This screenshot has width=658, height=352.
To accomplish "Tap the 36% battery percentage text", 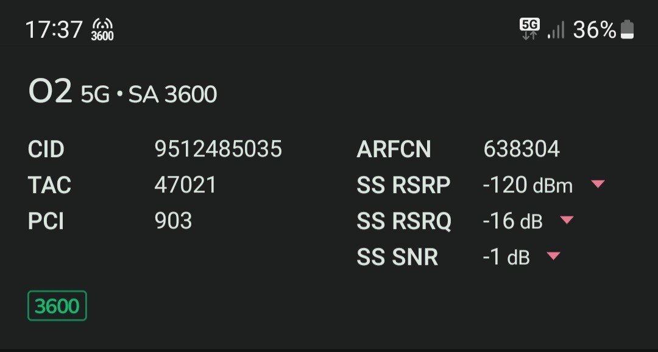I will pyautogui.click(x=595, y=29).
